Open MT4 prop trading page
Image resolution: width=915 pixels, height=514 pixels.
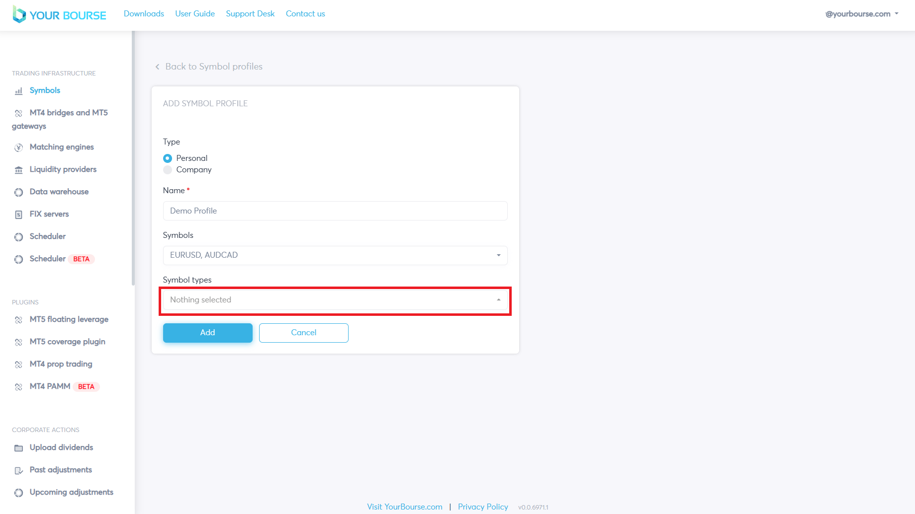61,364
